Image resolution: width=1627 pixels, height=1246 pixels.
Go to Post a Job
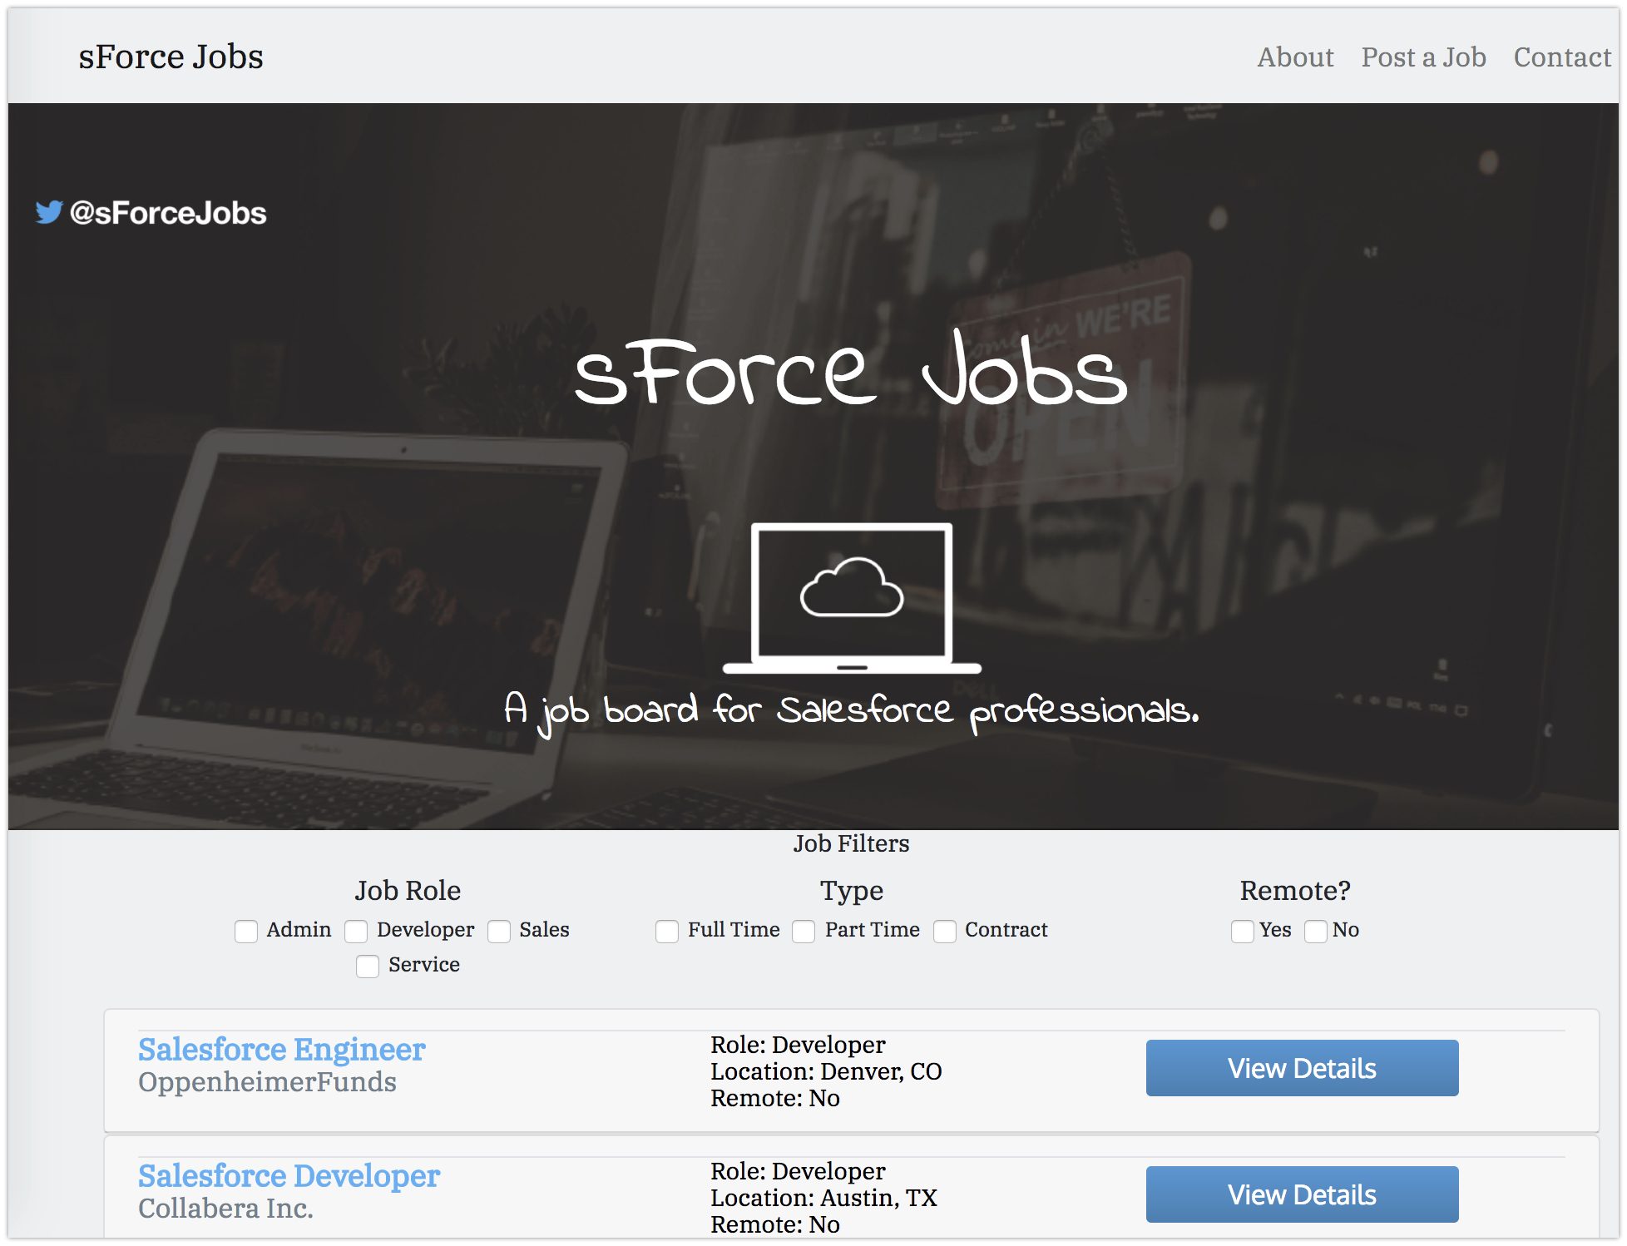tap(1423, 57)
